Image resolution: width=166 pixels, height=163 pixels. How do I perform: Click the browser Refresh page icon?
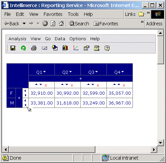[53, 24]
